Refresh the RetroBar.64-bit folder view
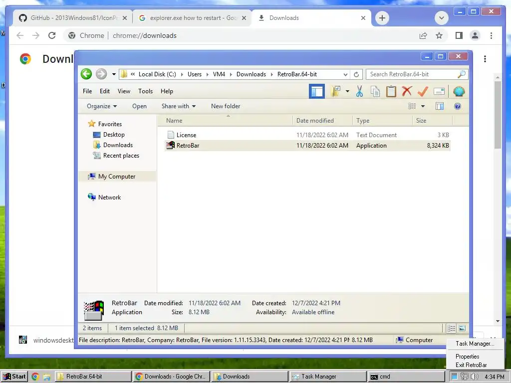Screen dimensions: 511x383 click(x=356, y=75)
